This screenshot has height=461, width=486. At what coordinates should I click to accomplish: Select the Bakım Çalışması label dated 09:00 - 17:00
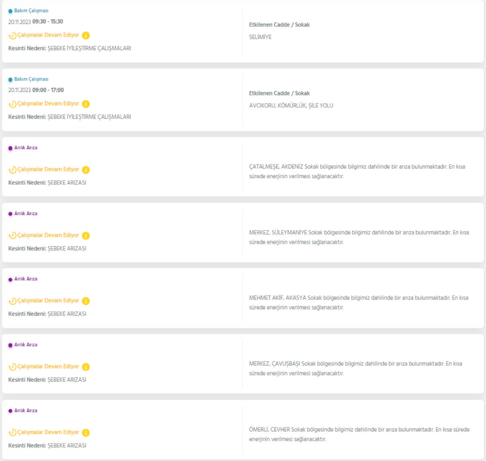[x=31, y=79]
